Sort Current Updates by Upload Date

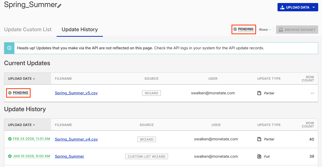coord(21,78)
